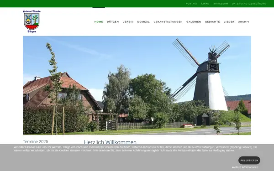Select the Home menu item
274x171 pixels.
click(99, 22)
